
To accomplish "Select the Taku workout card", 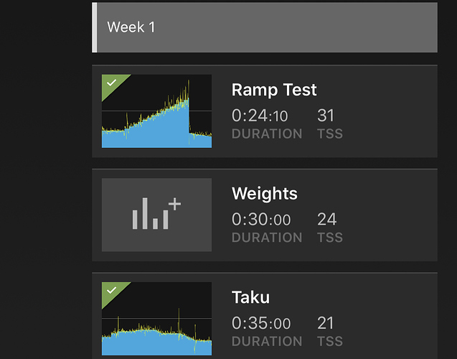I will (x=265, y=316).
